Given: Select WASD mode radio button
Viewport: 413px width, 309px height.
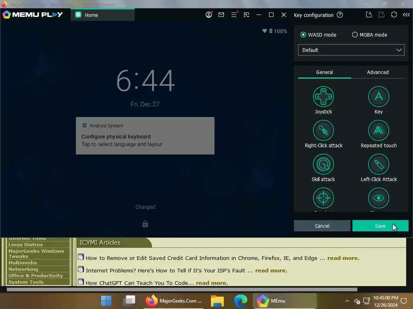Looking at the screenshot, I should click(303, 35).
